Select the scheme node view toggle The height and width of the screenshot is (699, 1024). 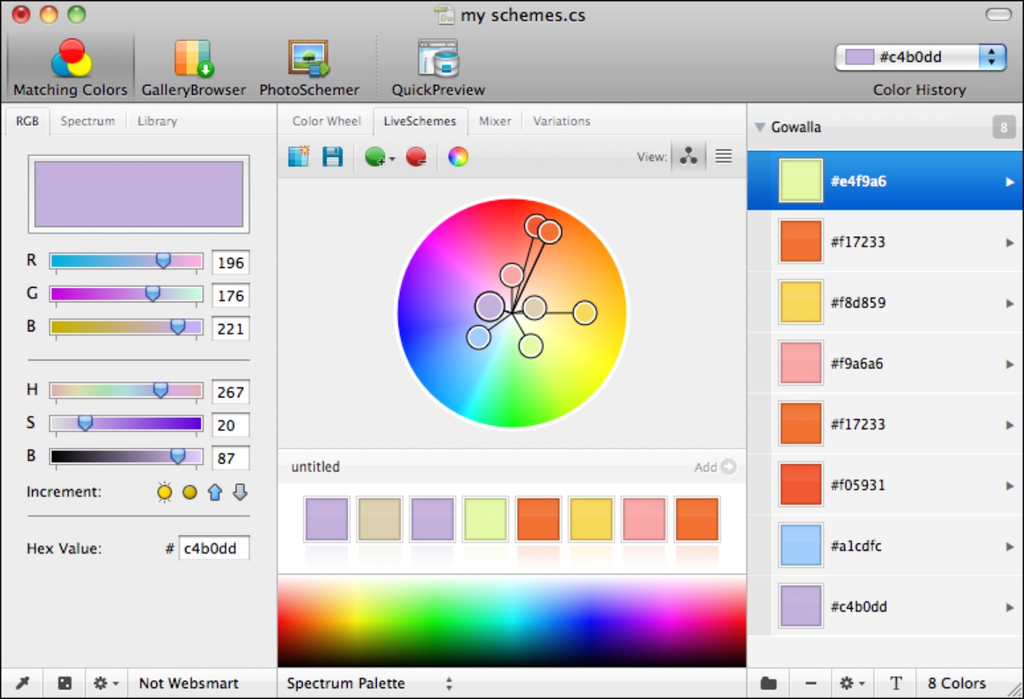tap(689, 156)
